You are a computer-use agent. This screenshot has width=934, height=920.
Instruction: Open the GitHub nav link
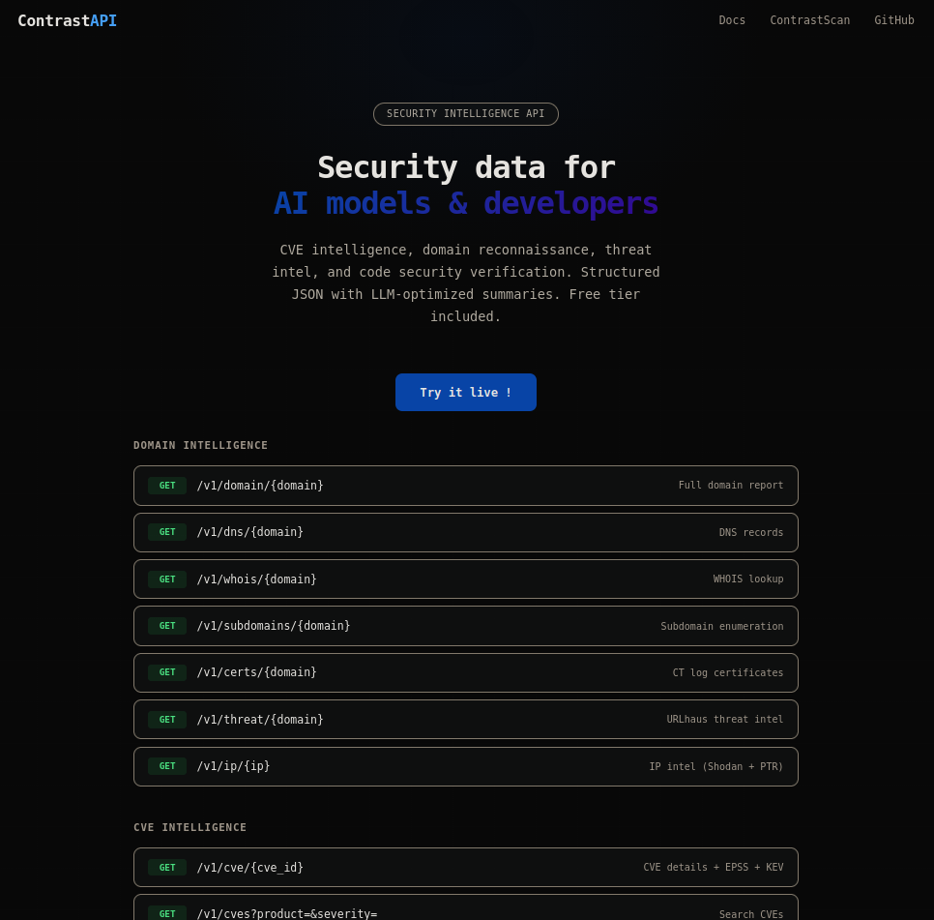point(893,20)
